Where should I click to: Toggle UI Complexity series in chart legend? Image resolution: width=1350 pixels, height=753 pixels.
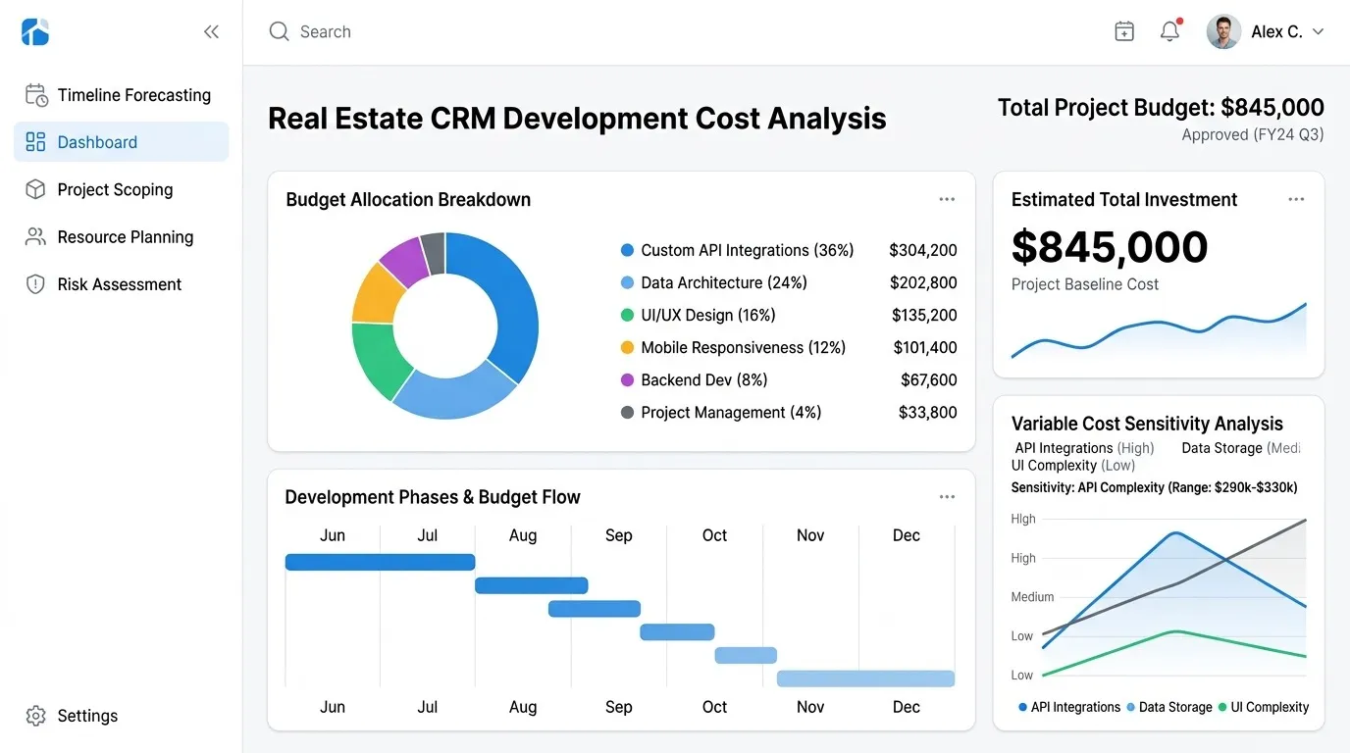(x=1264, y=707)
